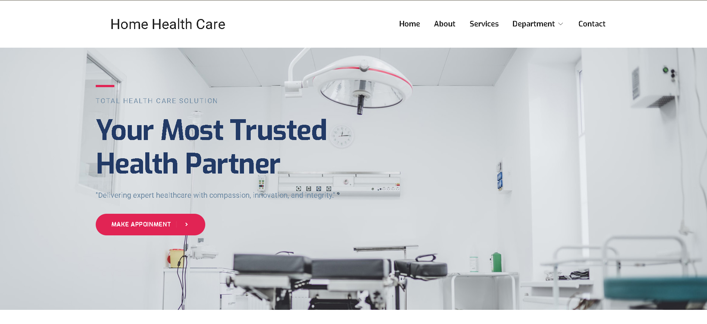Image resolution: width=707 pixels, height=324 pixels.
Task: Go to the Home menu item
Action: coord(409,24)
